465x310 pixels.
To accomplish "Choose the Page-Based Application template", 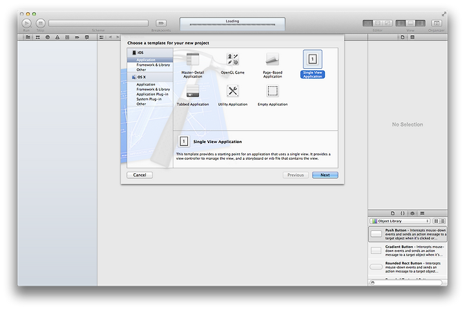I will [273, 65].
